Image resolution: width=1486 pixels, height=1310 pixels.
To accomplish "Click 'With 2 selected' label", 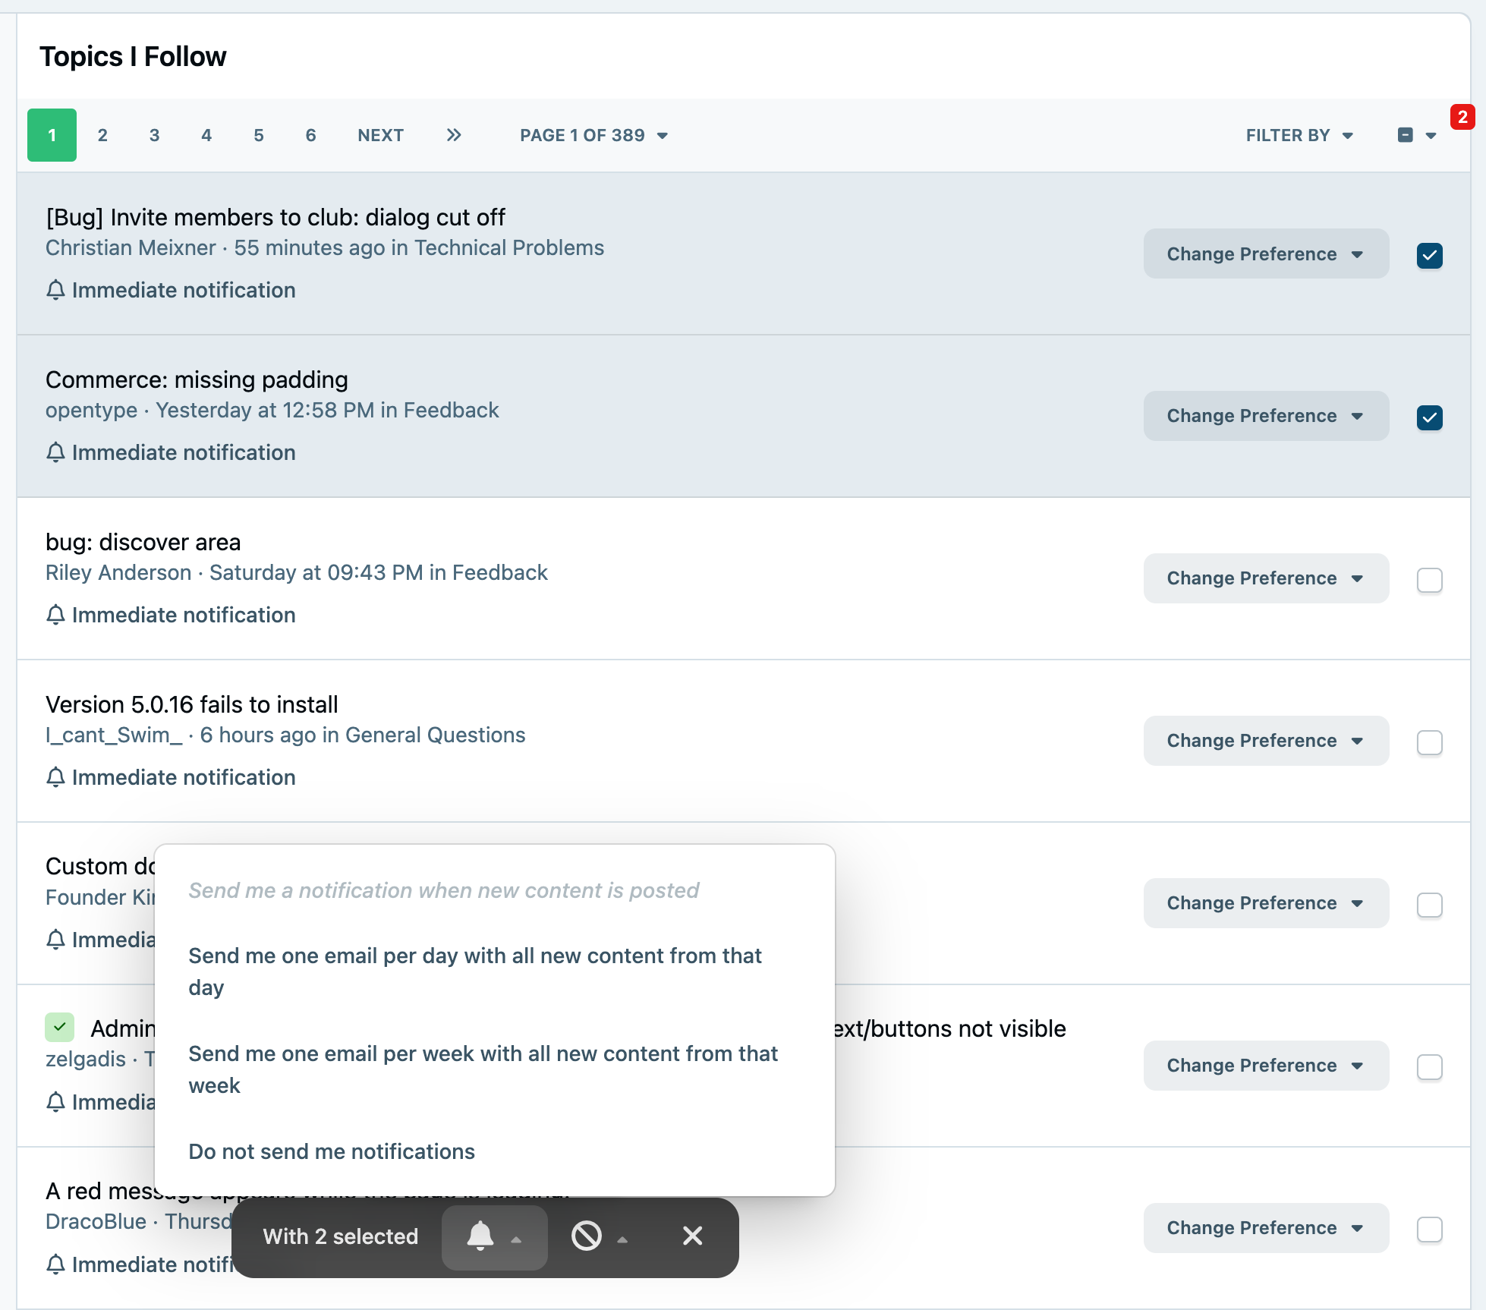I will 340,1236.
